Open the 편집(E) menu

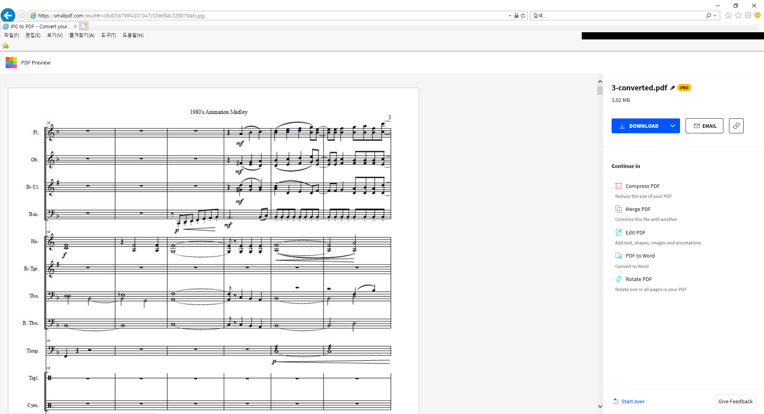(33, 35)
